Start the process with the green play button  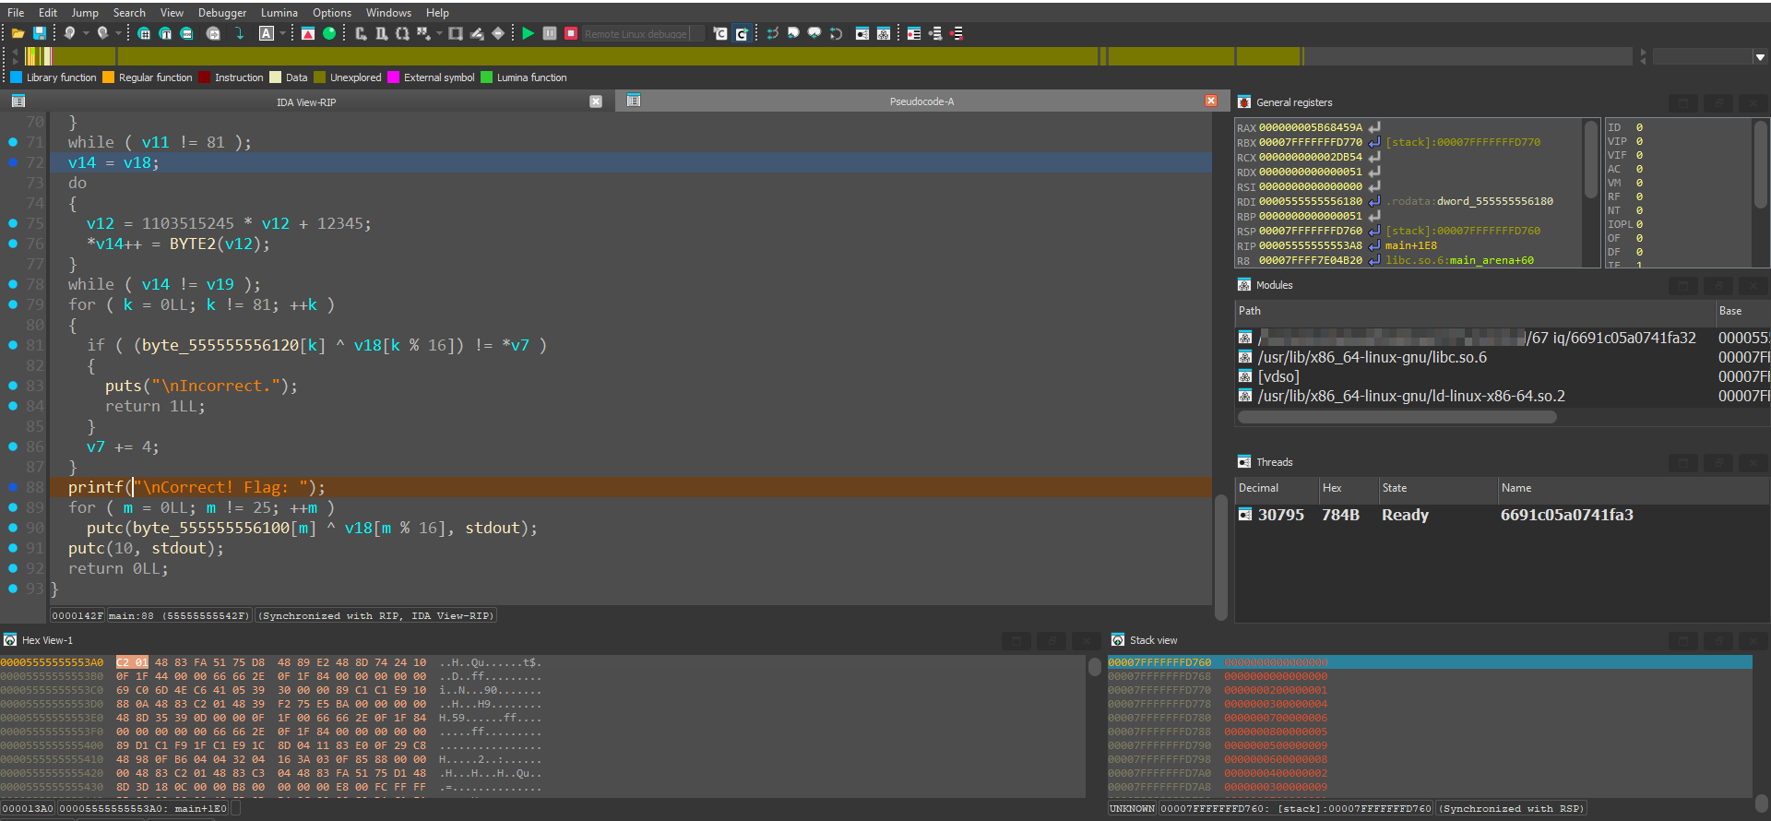528,33
